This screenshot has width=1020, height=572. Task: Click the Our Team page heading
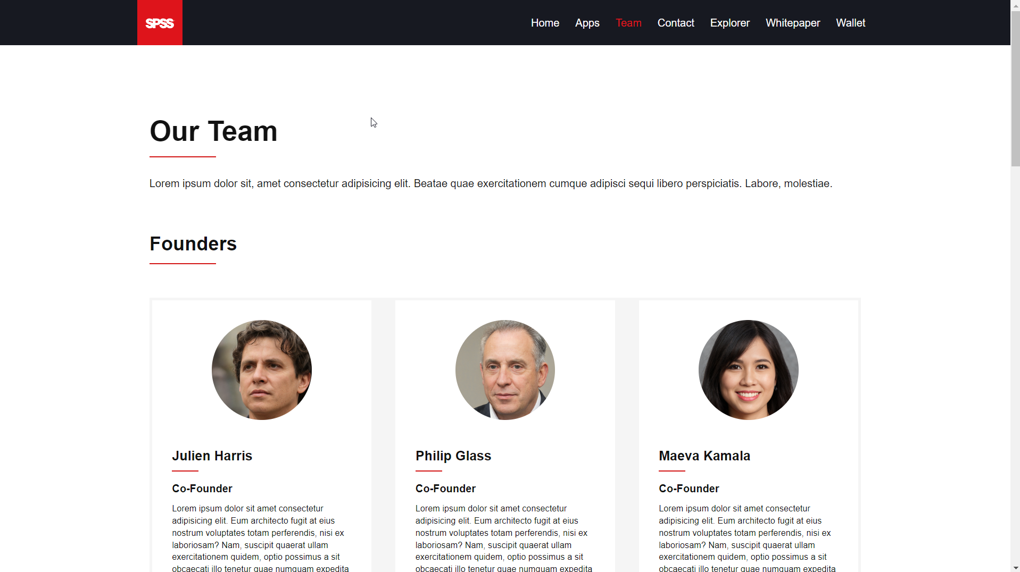pos(213,131)
